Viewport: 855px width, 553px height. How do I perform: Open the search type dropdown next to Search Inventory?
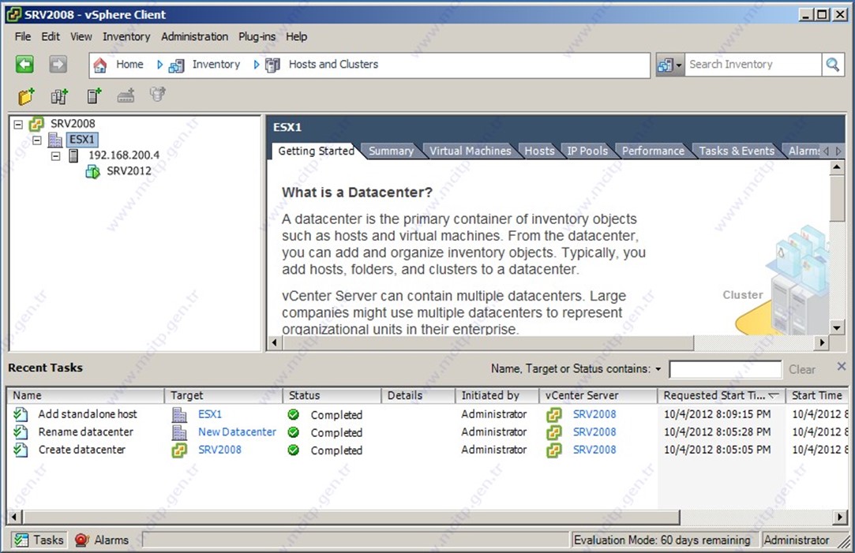coord(669,65)
